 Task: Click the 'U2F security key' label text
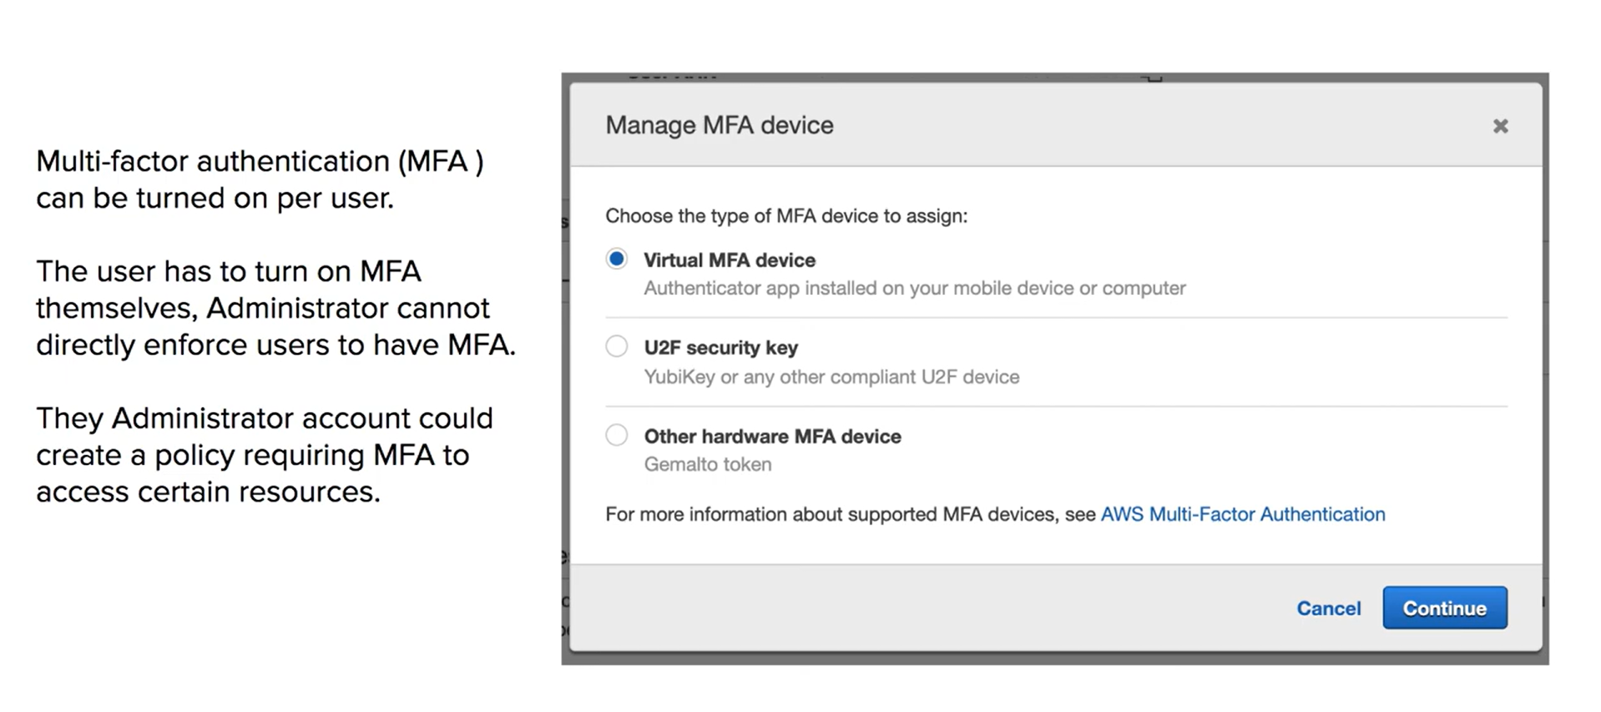(721, 347)
